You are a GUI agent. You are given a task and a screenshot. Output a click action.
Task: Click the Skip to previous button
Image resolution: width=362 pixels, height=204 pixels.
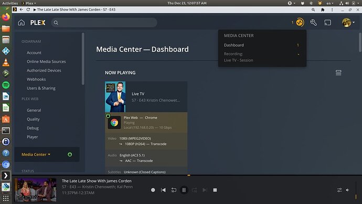163,190
